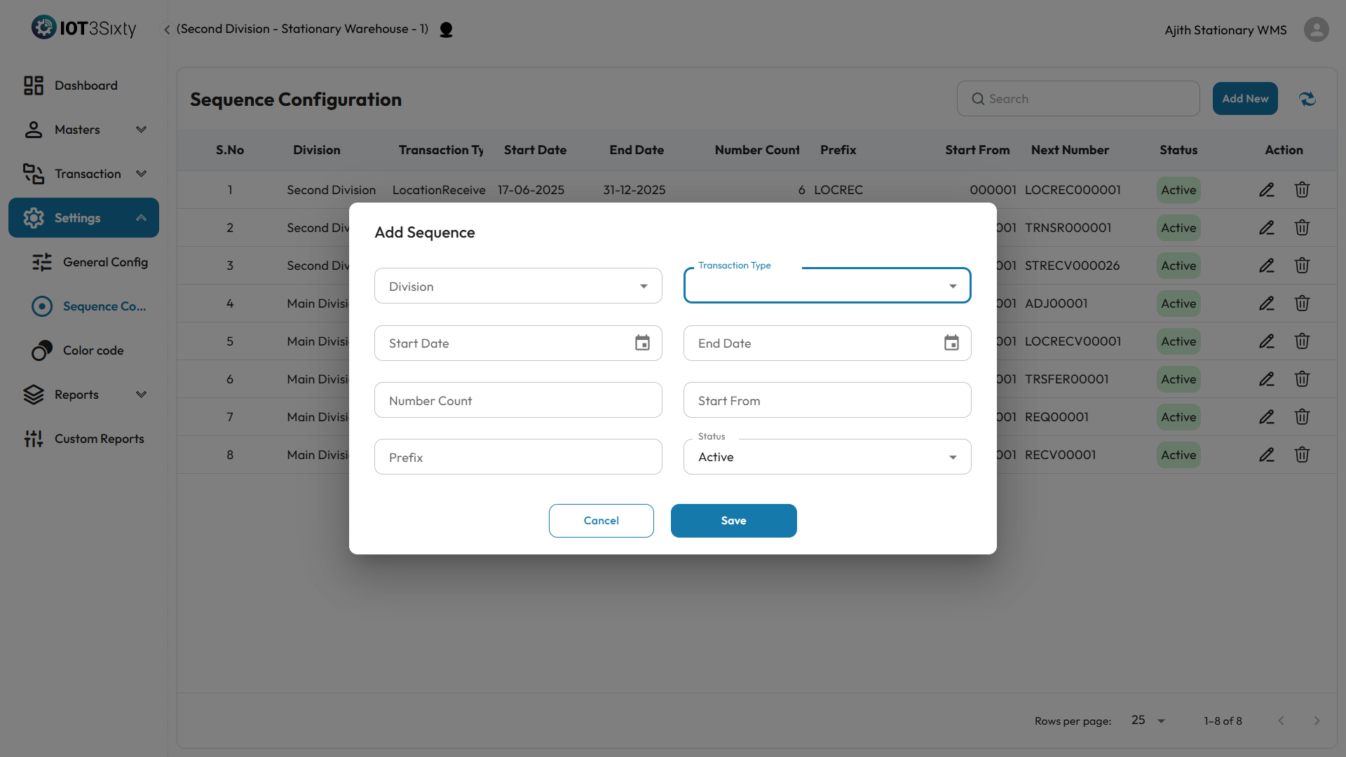Click the edit pencil for LOCREC000001 row
The width and height of the screenshot is (1346, 757).
click(x=1267, y=190)
